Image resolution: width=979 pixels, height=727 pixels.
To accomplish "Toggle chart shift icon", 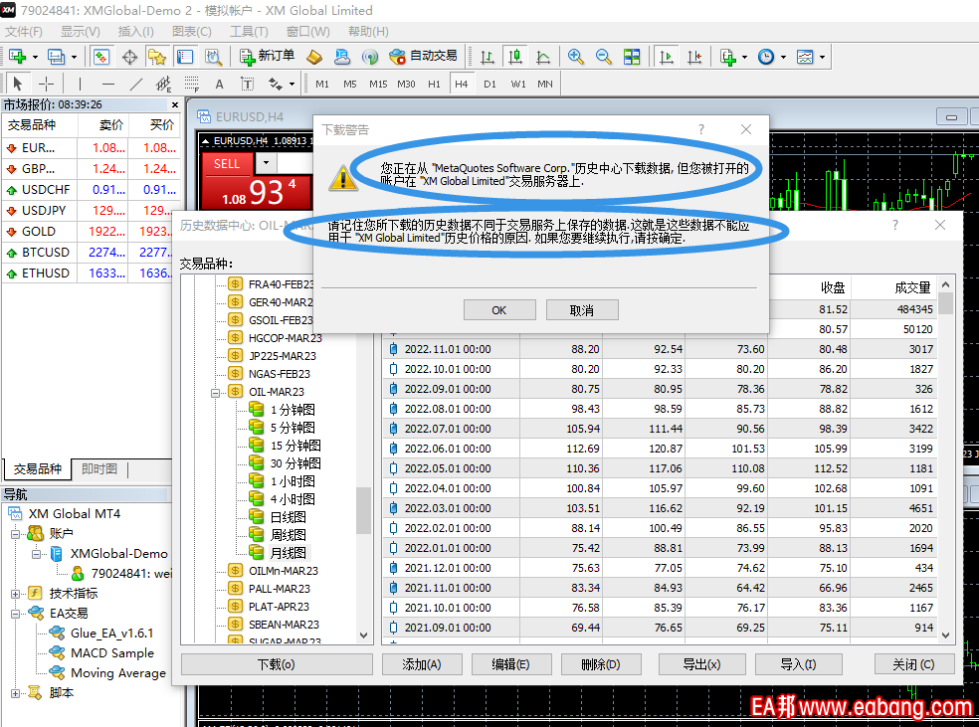I will point(694,57).
